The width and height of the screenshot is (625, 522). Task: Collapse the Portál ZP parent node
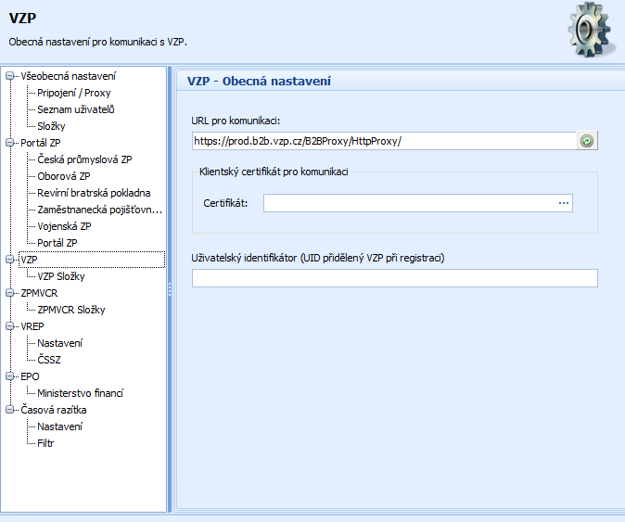point(9,143)
